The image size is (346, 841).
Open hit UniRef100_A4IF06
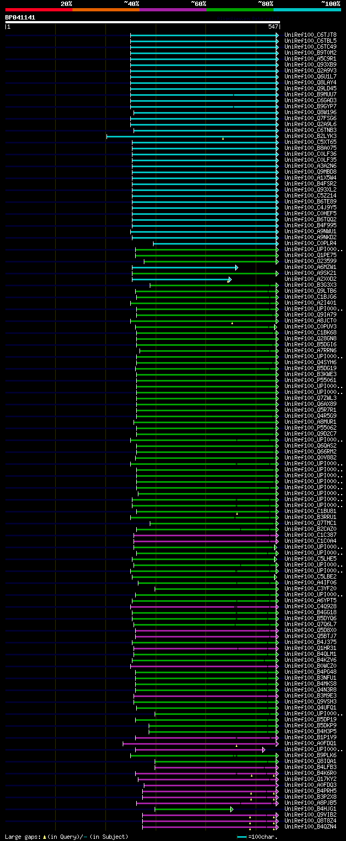click(x=310, y=582)
